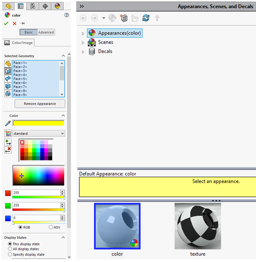Image resolution: width=256 pixels, height=262 pixels.
Task: Click the green checkmark to accept appearance
Action: click(6, 23)
